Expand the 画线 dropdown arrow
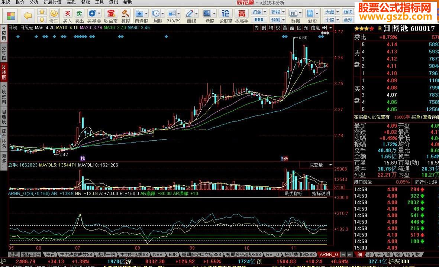 point(197,13)
